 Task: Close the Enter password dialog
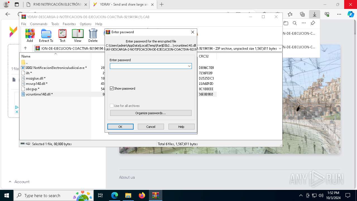click(192, 32)
